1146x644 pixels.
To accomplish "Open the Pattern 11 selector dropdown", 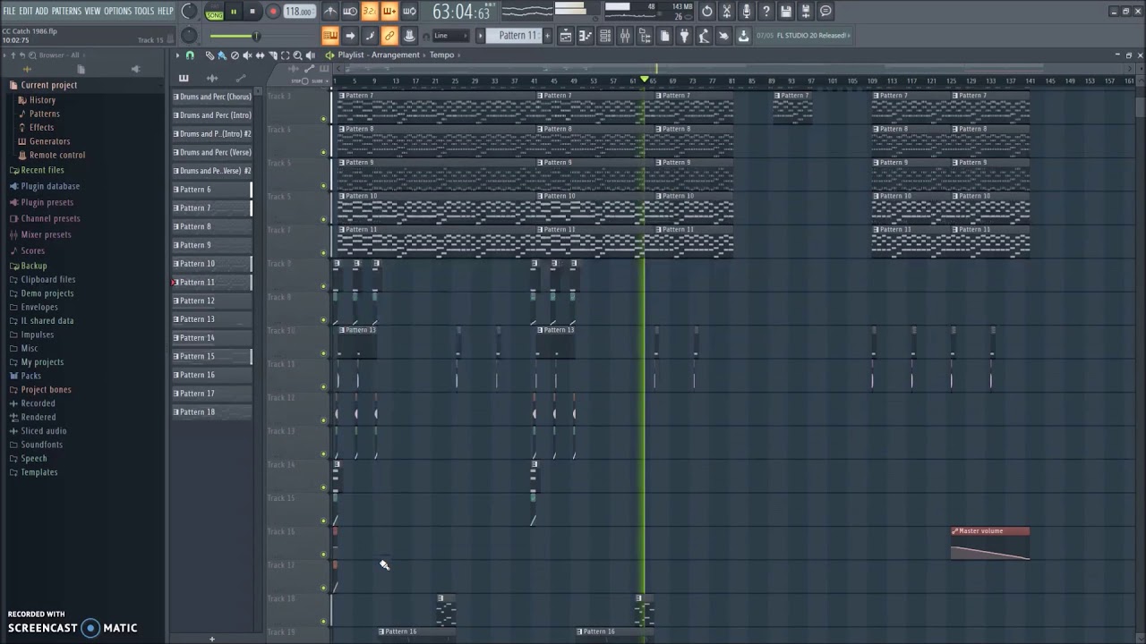I will coord(515,36).
